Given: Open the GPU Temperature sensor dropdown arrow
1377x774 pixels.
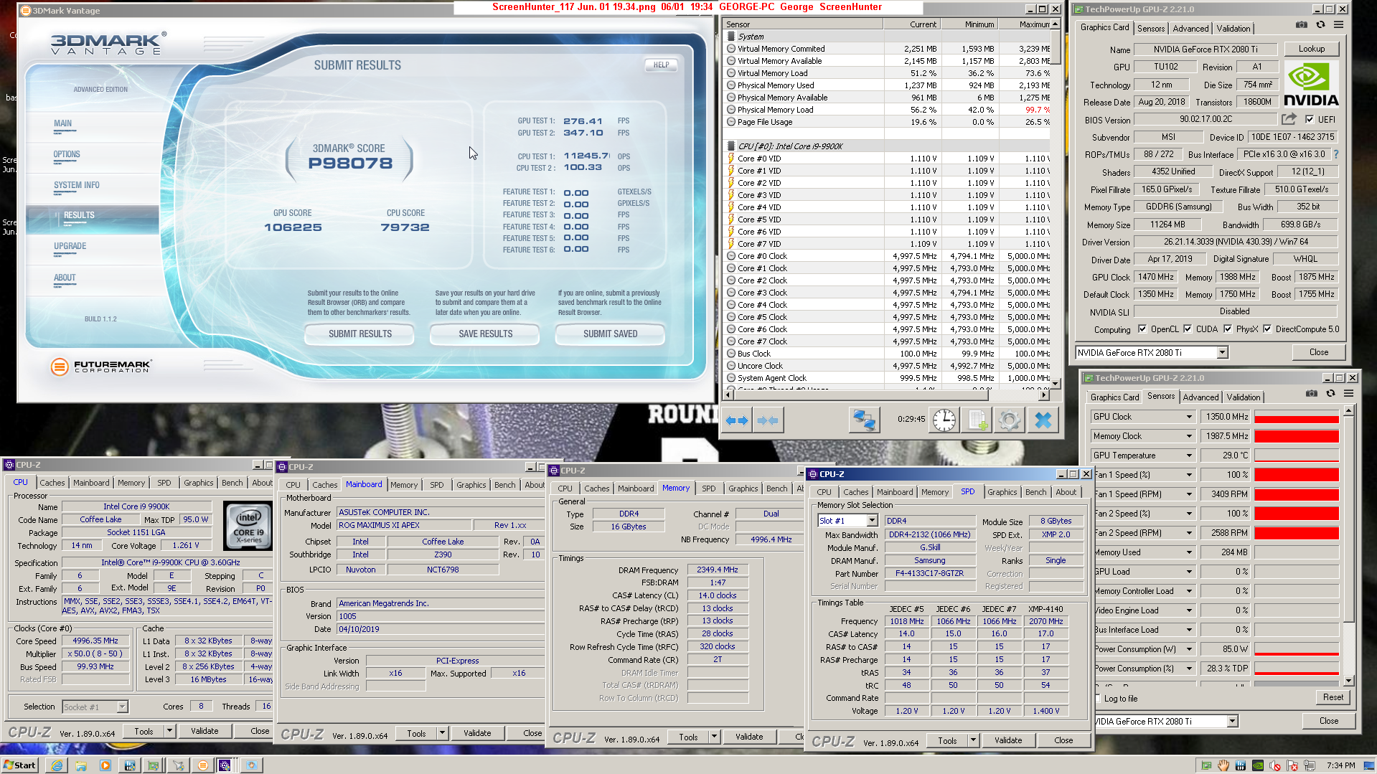Looking at the screenshot, I should coord(1188,456).
